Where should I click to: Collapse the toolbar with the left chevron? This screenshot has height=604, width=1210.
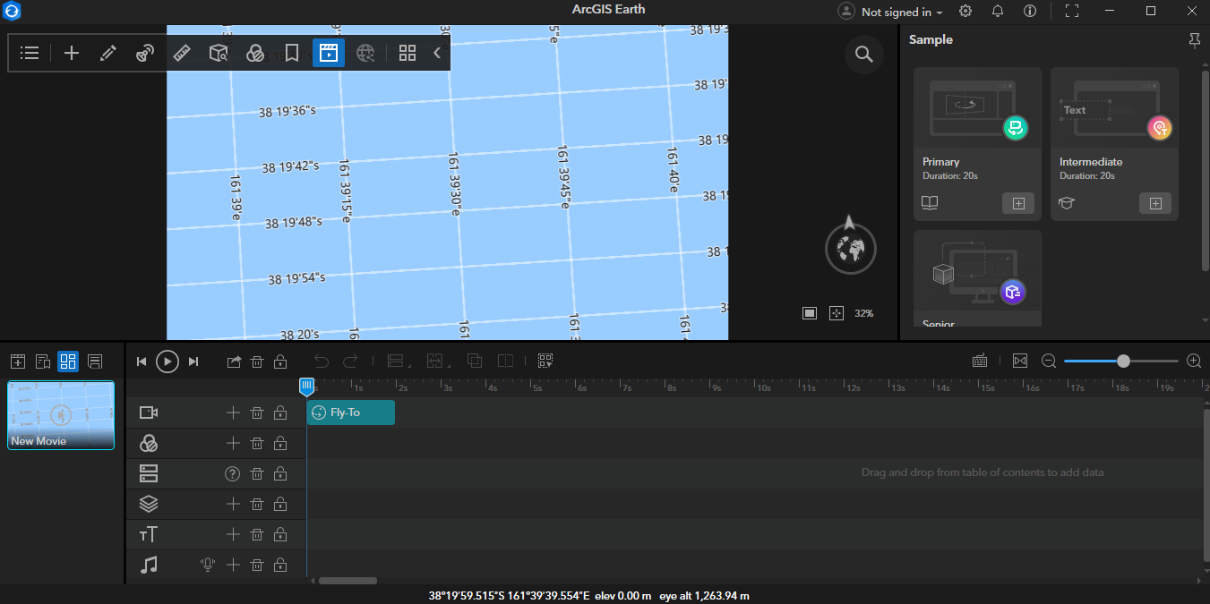437,53
